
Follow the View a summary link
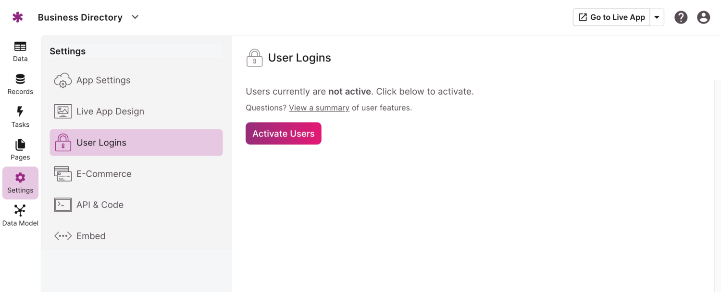[319, 108]
